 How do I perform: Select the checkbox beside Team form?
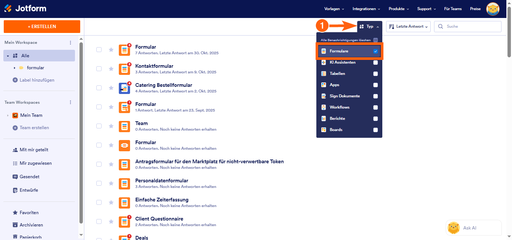(x=99, y=126)
